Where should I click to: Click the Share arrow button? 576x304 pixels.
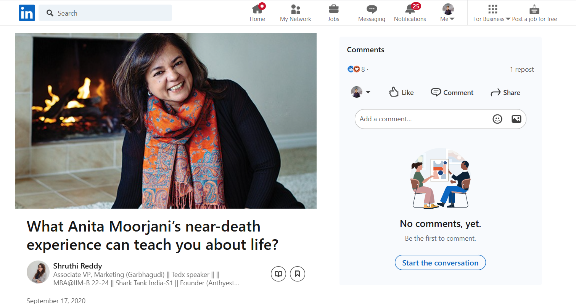[x=505, y=92]
